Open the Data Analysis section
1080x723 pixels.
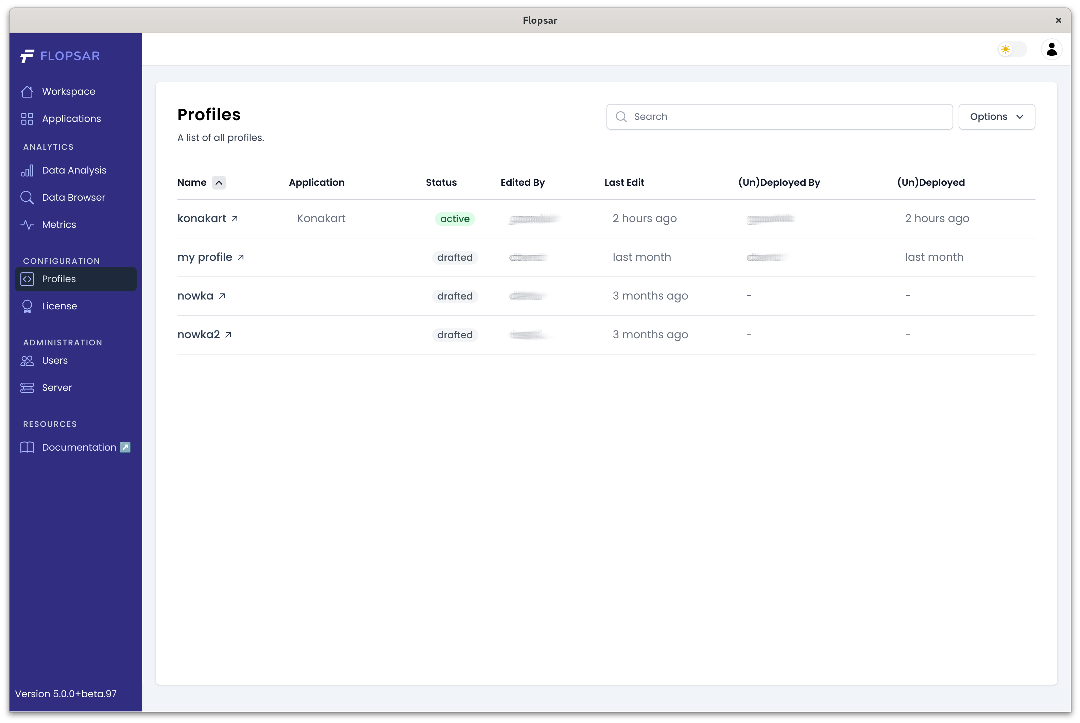click(74, 170)
